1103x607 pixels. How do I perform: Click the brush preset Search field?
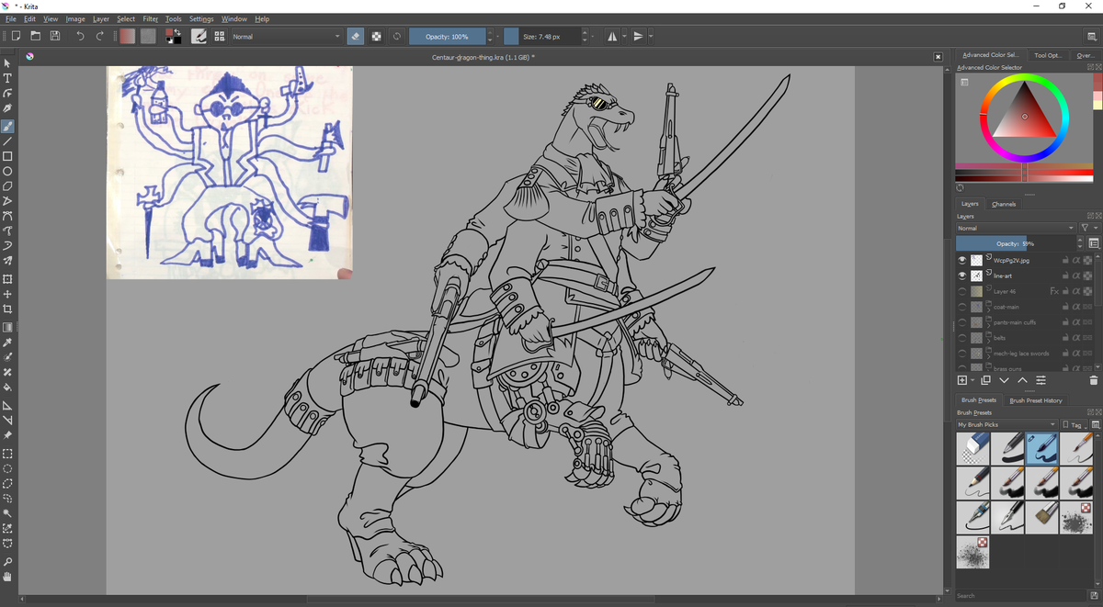point(1022,595)
